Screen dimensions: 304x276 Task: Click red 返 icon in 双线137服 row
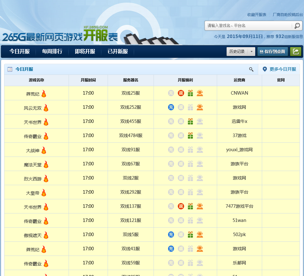(x=181, y=206)
